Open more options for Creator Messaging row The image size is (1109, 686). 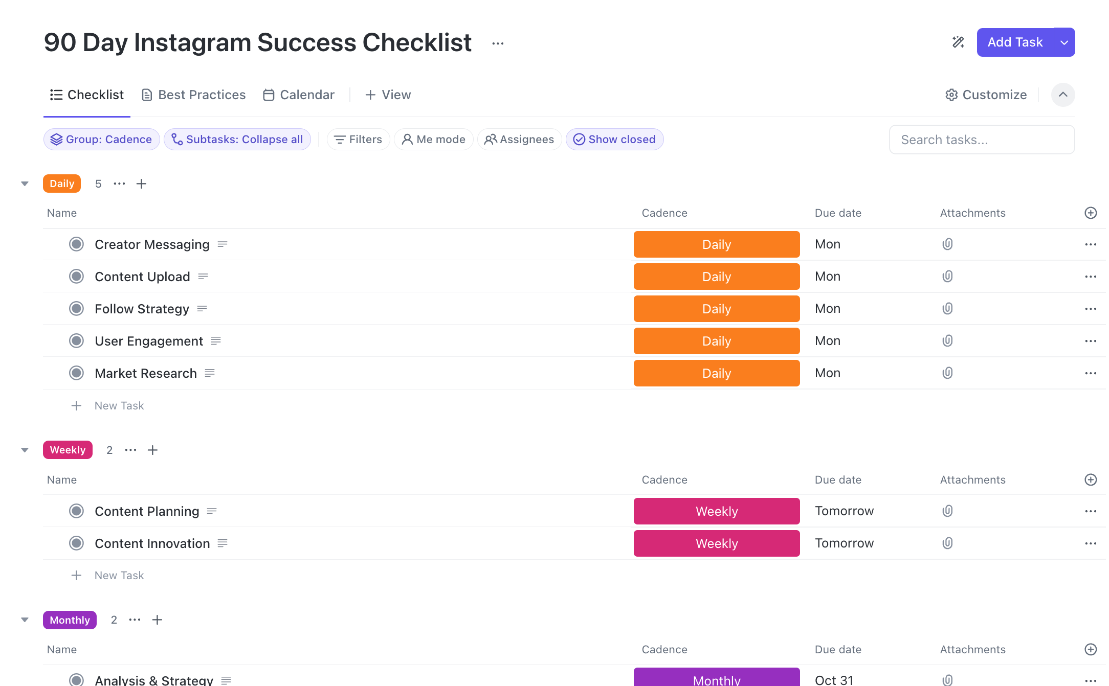[1091, 244]
